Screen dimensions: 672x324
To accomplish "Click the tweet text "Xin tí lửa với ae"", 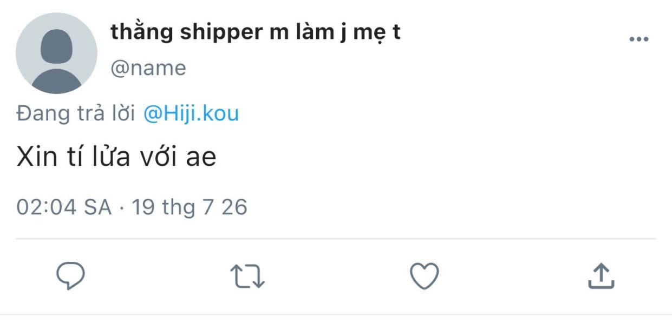I will [x=116, y=157].
